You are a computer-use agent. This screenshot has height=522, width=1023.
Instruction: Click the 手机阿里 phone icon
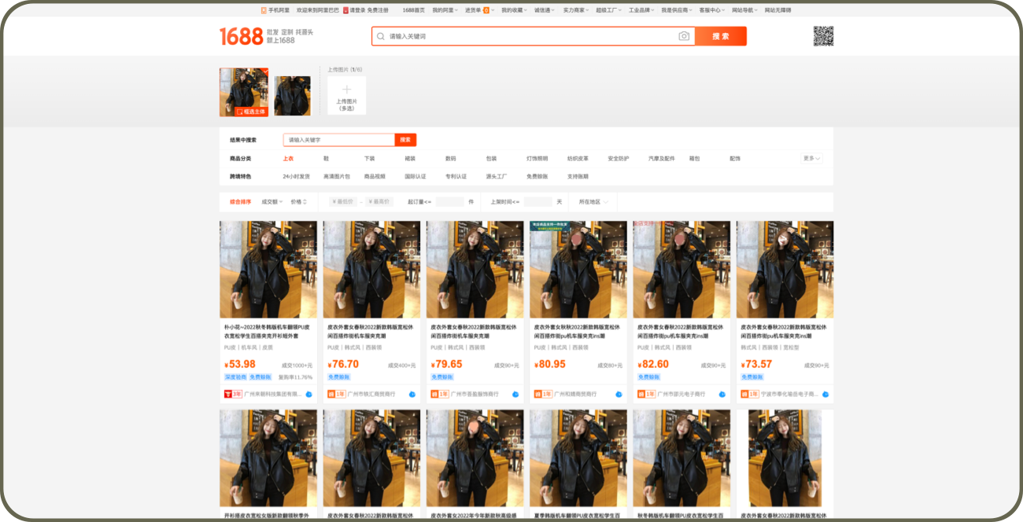tap(264, 10)
